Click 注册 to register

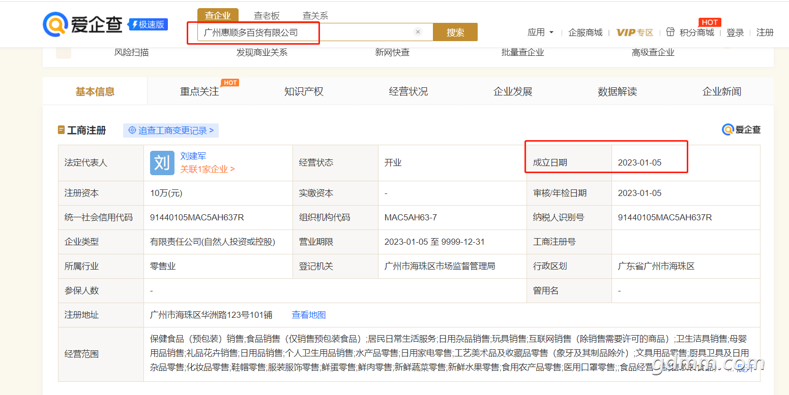(x=765, y=32)
